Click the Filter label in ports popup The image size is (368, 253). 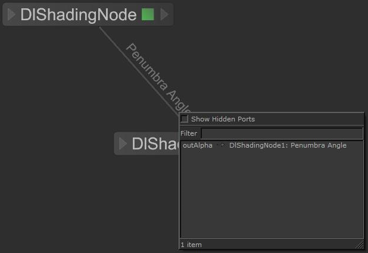coord(188,133)
